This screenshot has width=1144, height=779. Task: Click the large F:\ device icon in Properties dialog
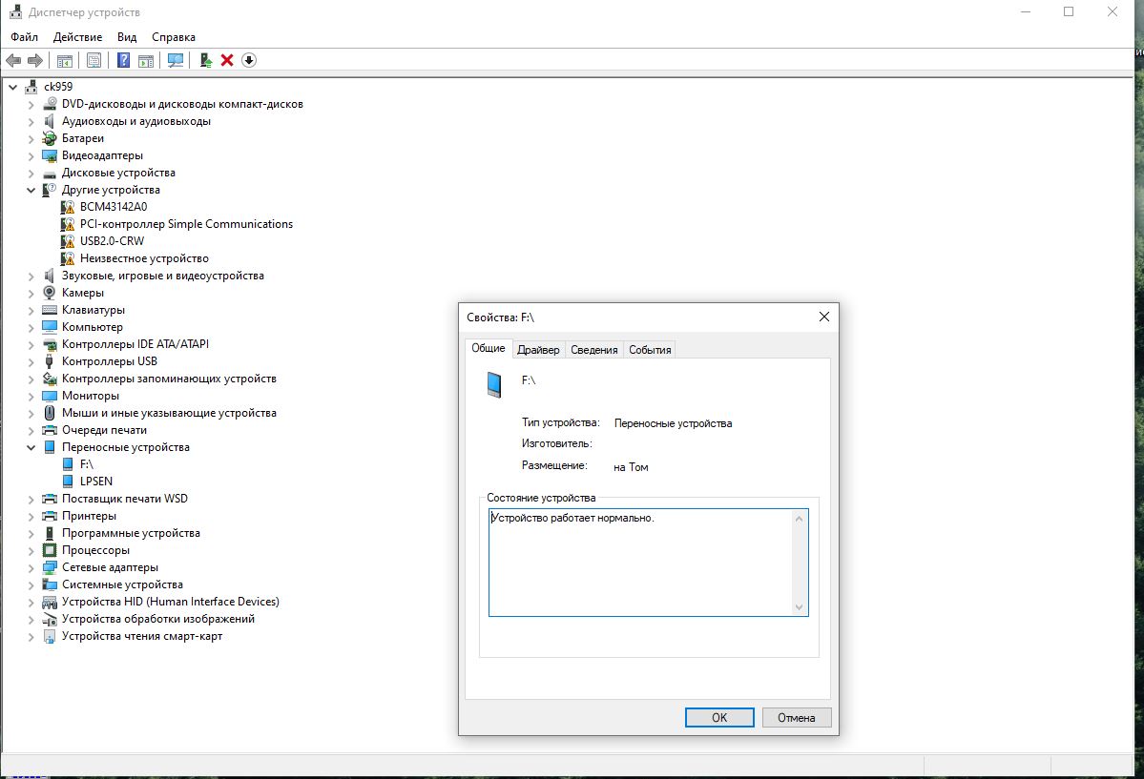[x=494, y=384]
